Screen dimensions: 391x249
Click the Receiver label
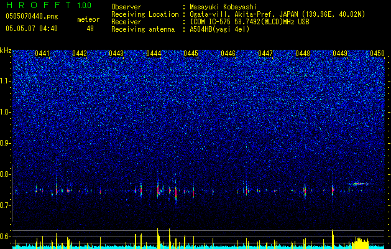click(x=126, y=22)
